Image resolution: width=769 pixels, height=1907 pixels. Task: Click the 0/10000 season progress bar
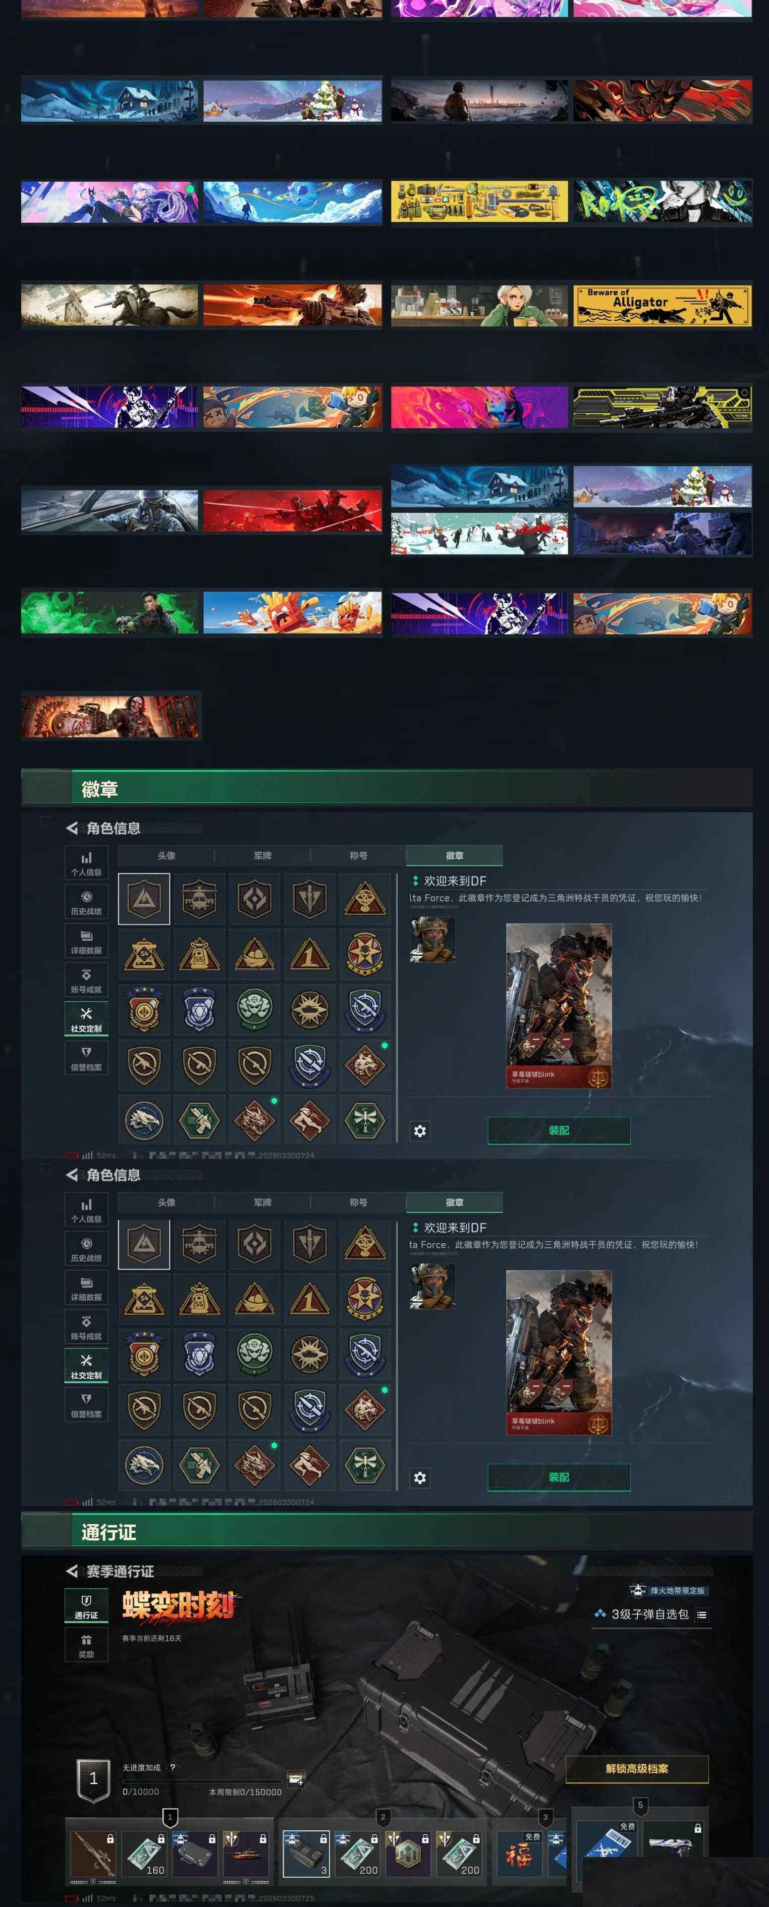[x=202, y=1780]
